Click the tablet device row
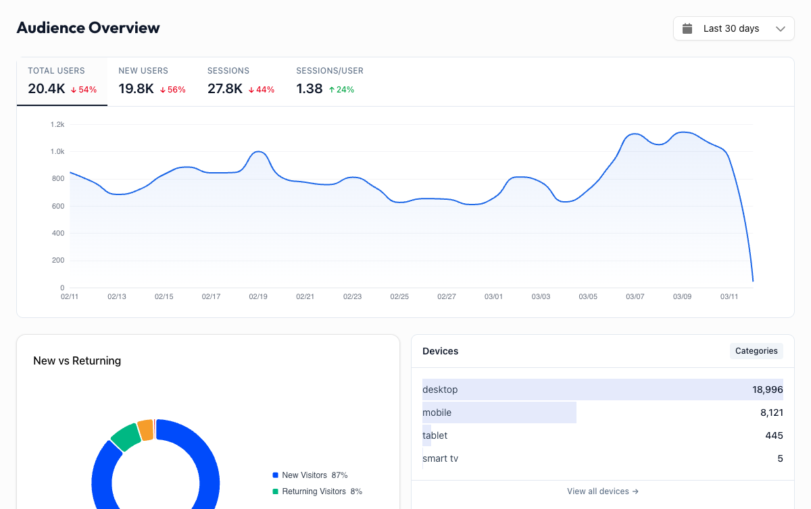 (602, 435)
